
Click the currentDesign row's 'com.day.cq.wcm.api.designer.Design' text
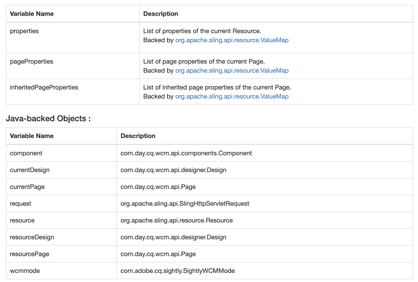pyautogui.click(x=173, y=170)
